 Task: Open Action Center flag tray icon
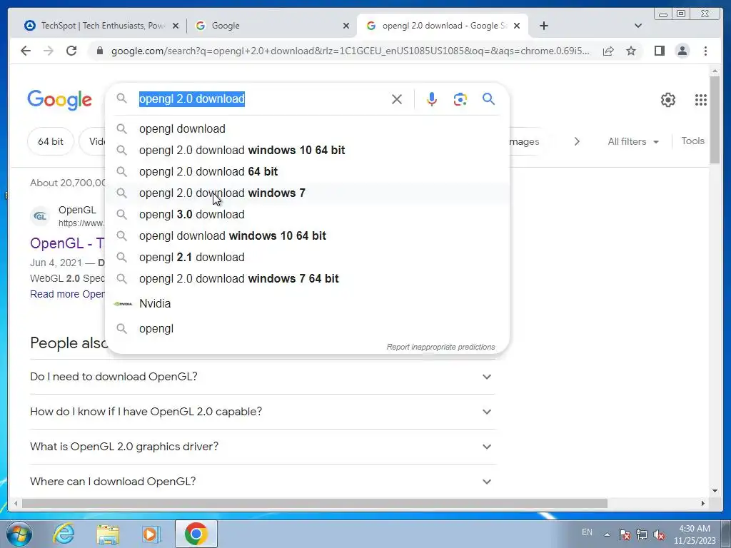point(624,534)
